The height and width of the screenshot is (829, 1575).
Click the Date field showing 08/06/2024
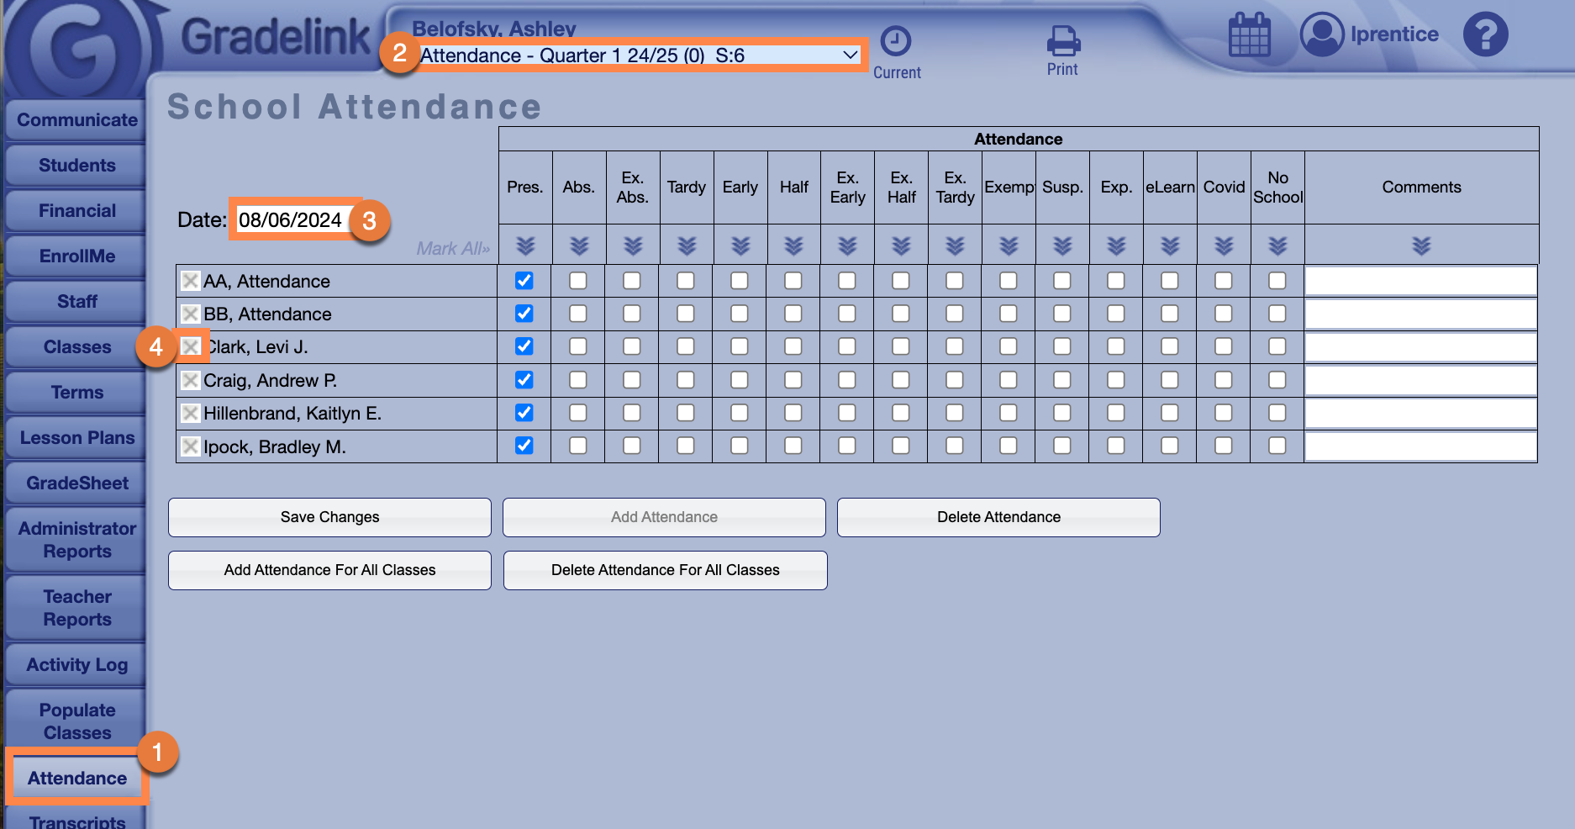click(x=294, y=220)
